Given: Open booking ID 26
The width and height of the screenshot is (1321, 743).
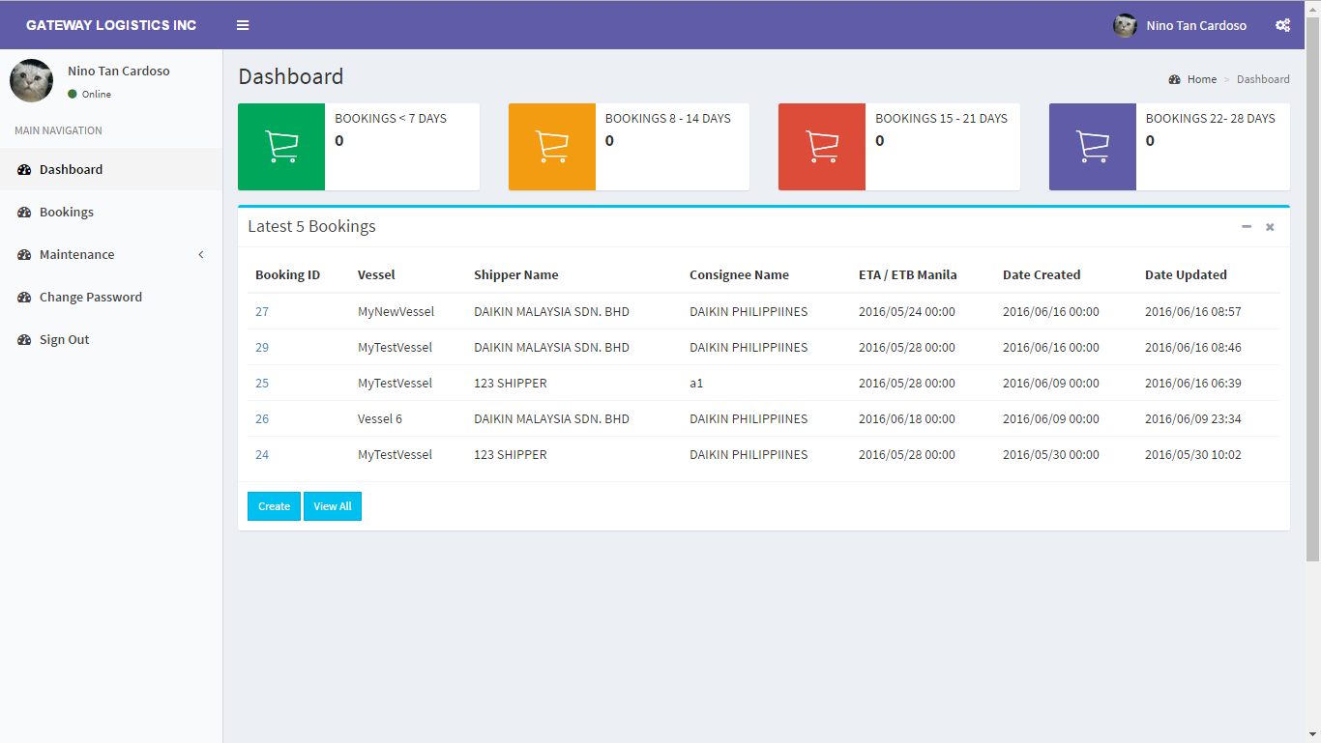Looking at the screenshot, I should click(262, 418).
